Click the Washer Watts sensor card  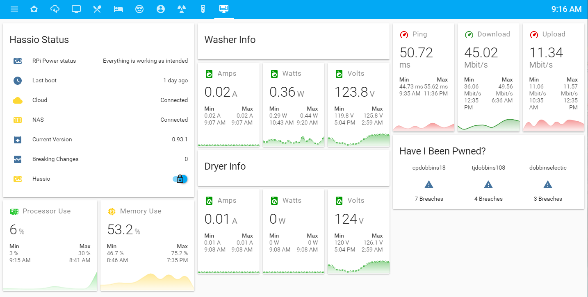point(294,104)
